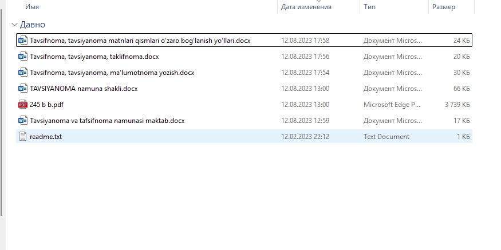
Task: Click the "66 КБ" size value
Action: point(461,89)
